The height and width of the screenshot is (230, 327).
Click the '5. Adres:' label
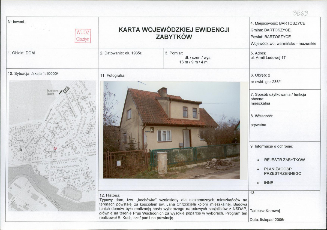[x=258, y=53]
